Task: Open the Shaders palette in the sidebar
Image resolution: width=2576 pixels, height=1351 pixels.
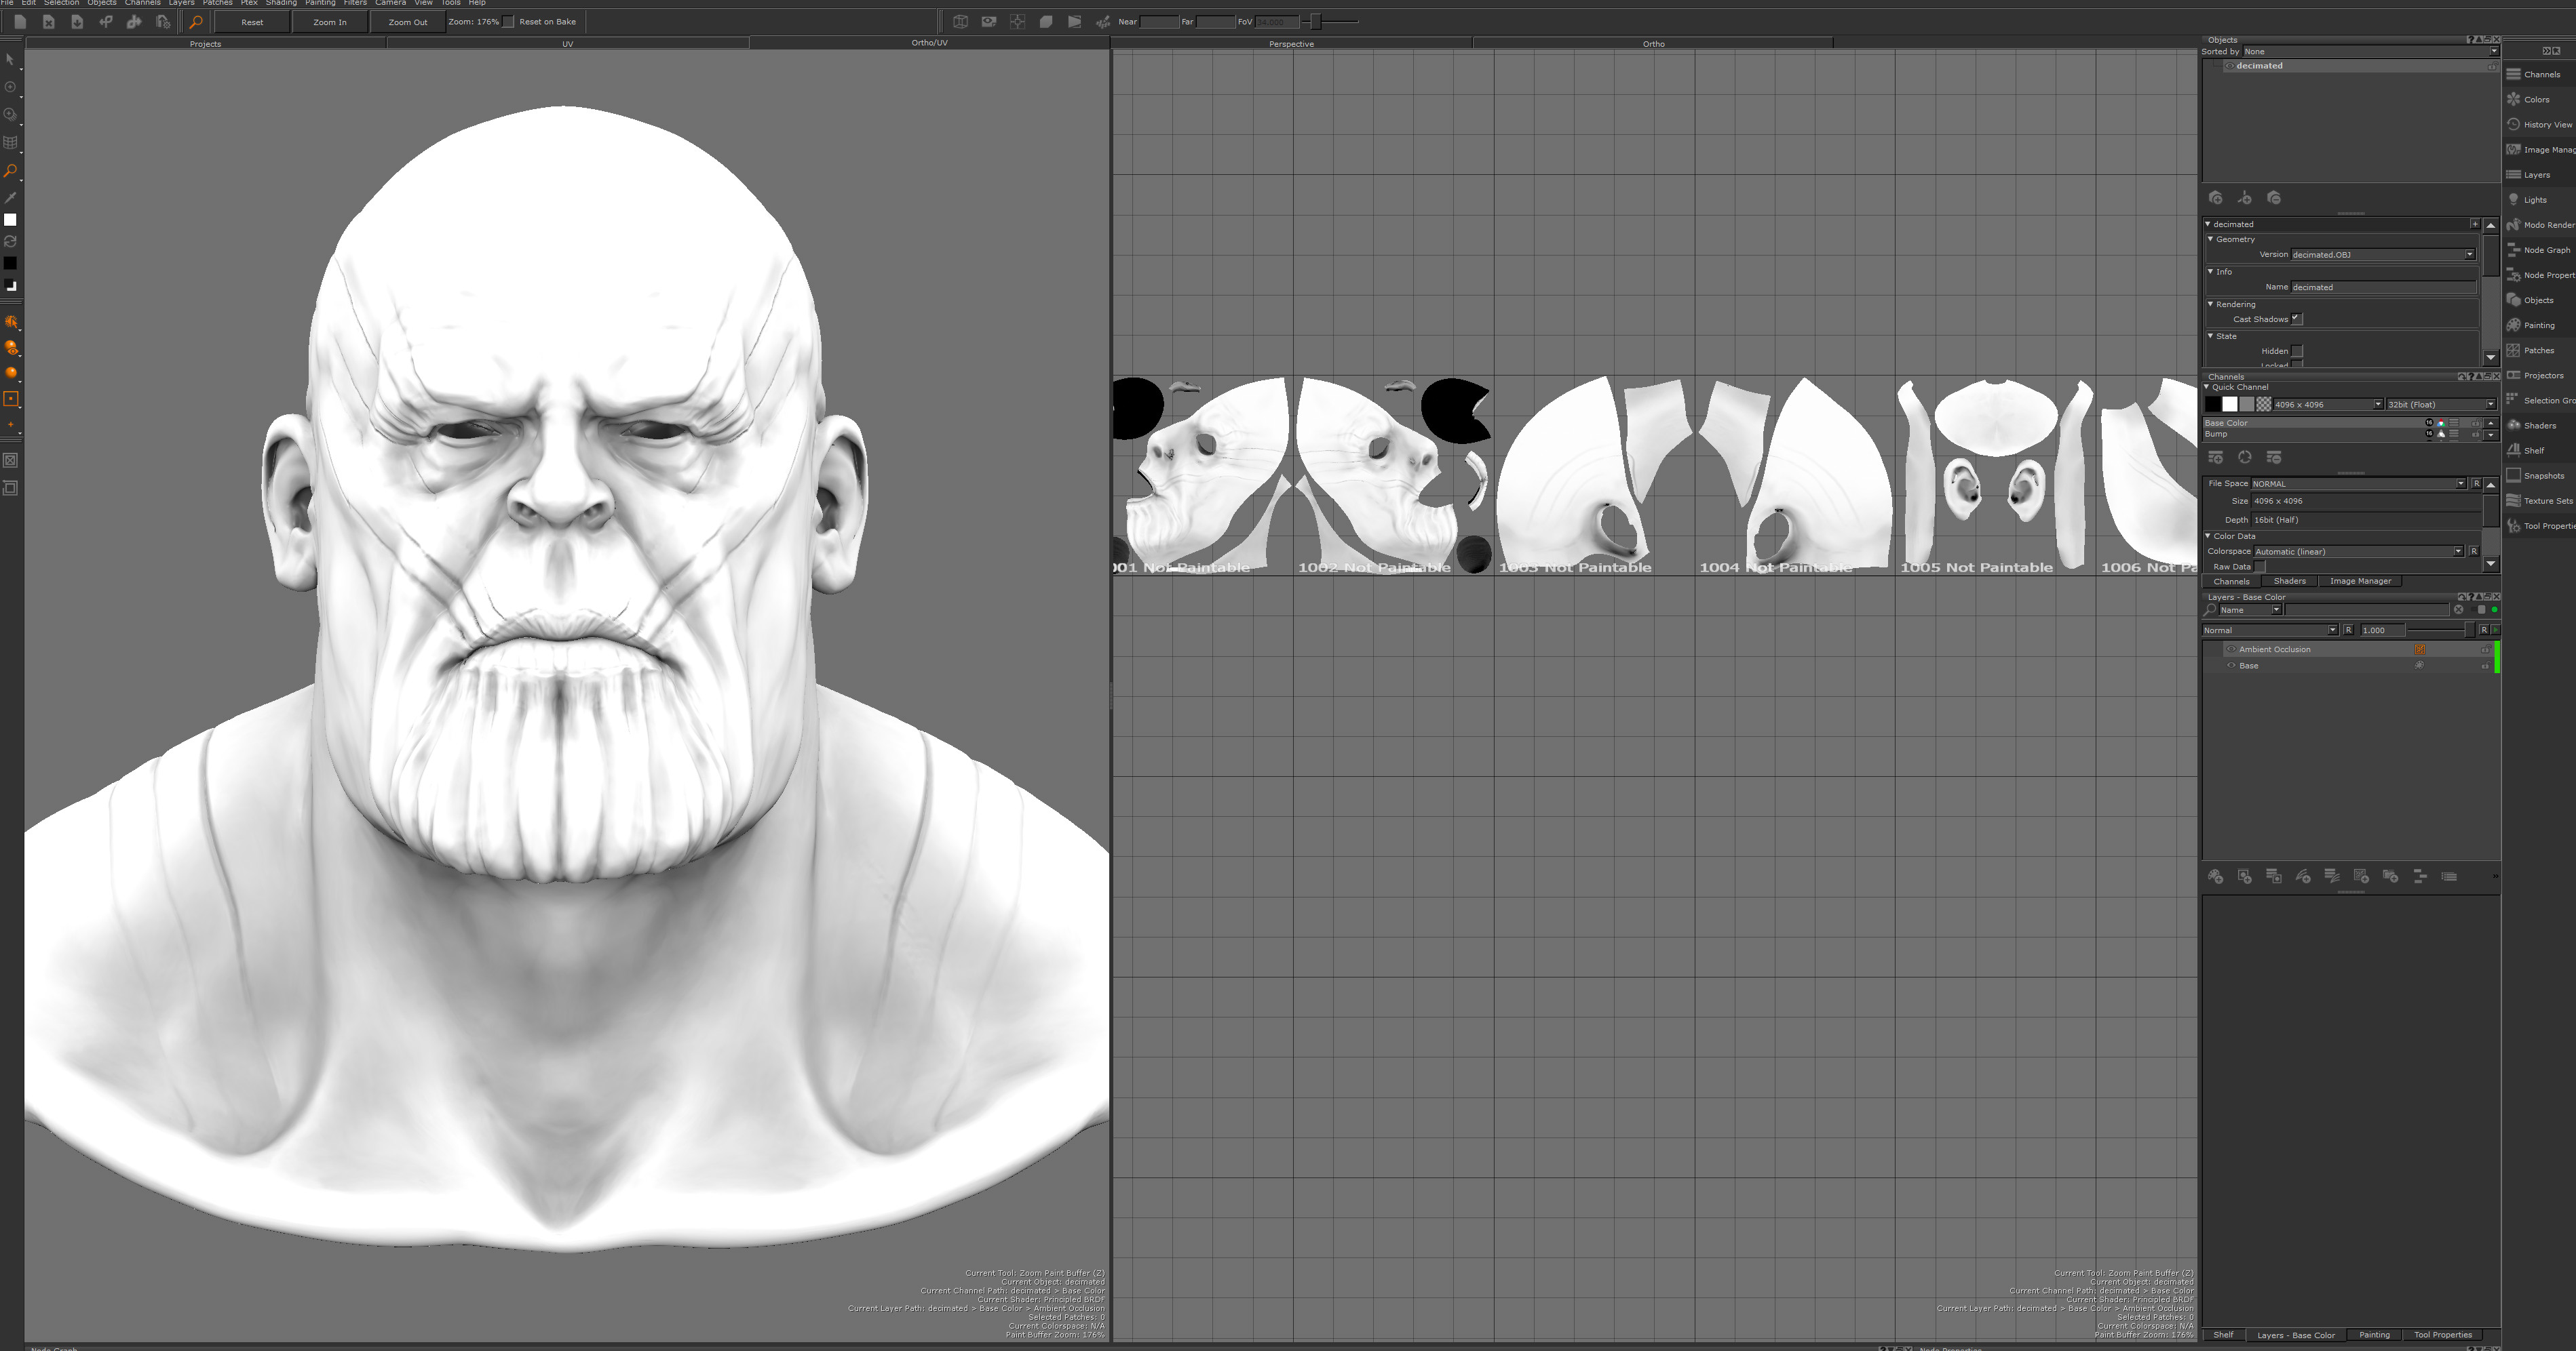Action: click(2531, 424)
